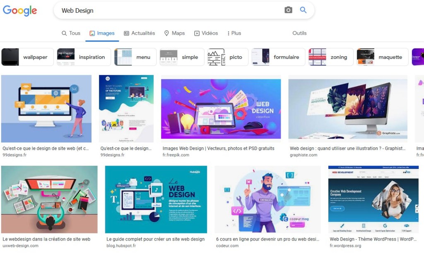Switch to the Actualités tab
The height and width of the screenshot is (255, 424).
[x=139, y=33]
